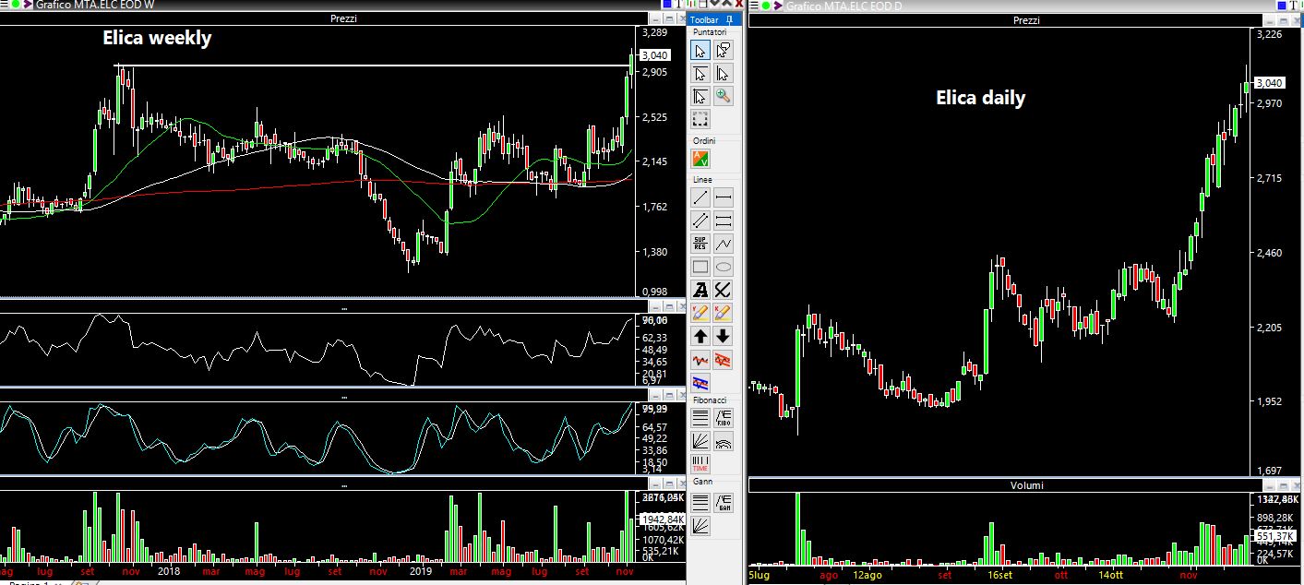Select the horizontal parallel lines tool

click(x=724, y=221)
